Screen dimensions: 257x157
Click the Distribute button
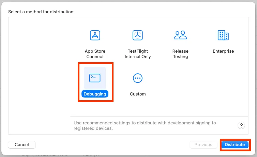tap(235, 144)
